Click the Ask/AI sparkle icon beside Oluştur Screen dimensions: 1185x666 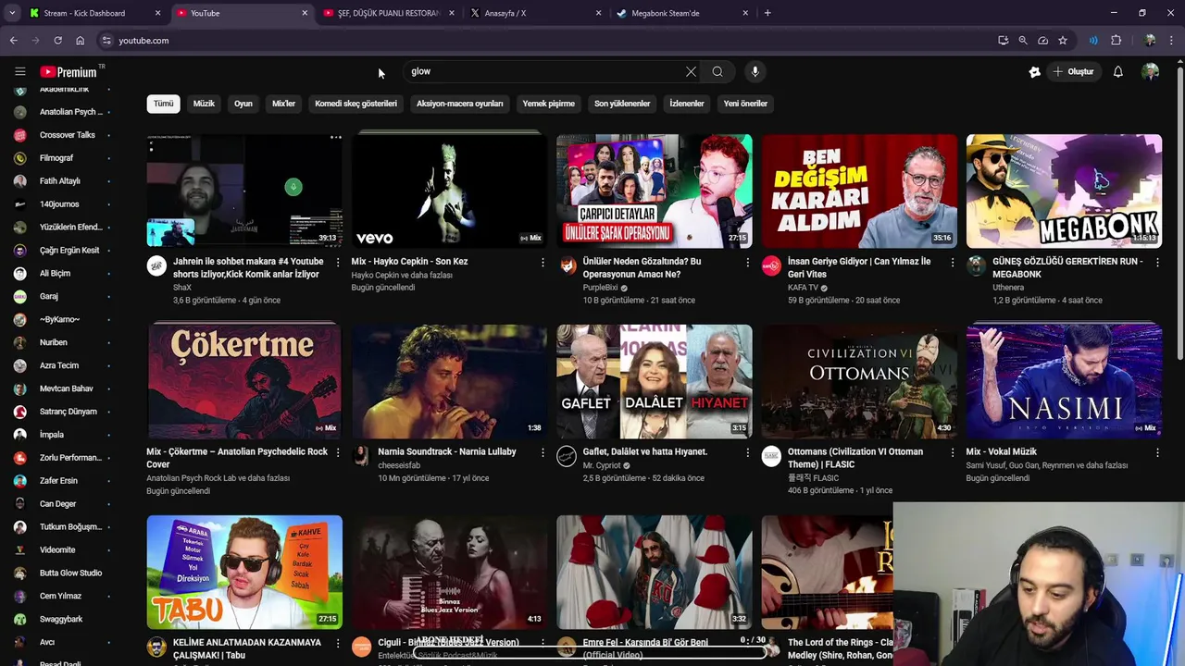1034,71
